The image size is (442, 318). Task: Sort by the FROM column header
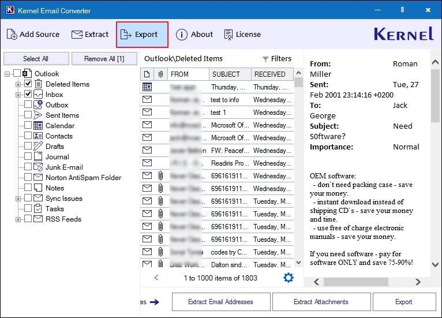point(188,74)
